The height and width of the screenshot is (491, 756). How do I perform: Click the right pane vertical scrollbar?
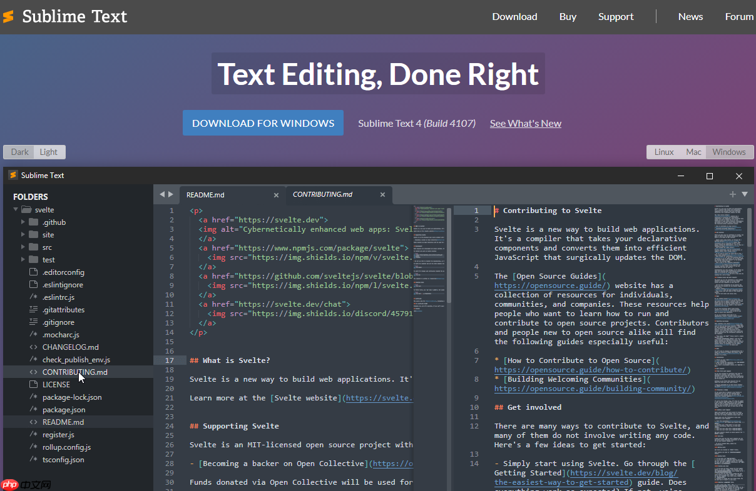coord(749,228)
